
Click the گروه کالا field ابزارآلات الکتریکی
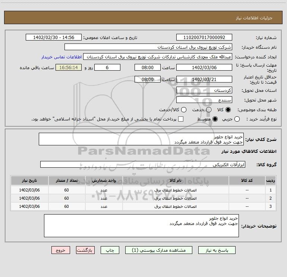coord(143,164)
